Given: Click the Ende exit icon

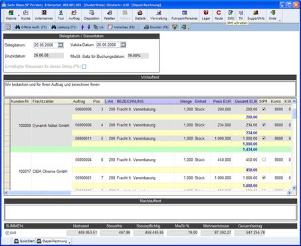Looking at the screenshot, I should (272, 15).
